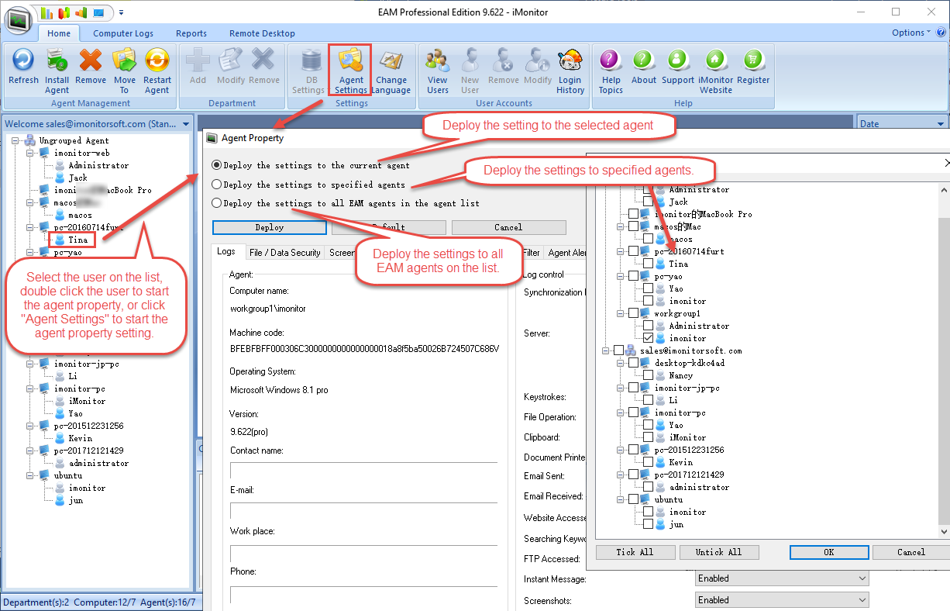Click Cancel in Agent Property dialog
The width and height of the screenshot is (950, 611).
(508, 227)
